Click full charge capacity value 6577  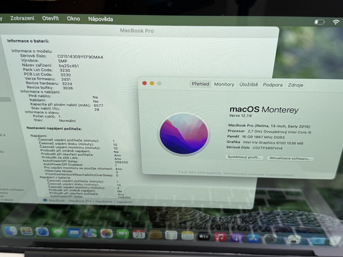98,105
